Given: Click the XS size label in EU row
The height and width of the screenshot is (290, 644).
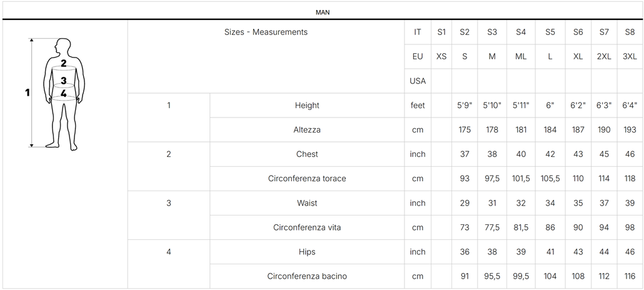Looking at the screenshot, I should [x=441, y=56].
